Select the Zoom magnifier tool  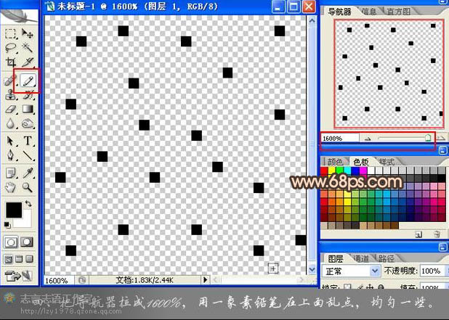click(x=28, y=187)
